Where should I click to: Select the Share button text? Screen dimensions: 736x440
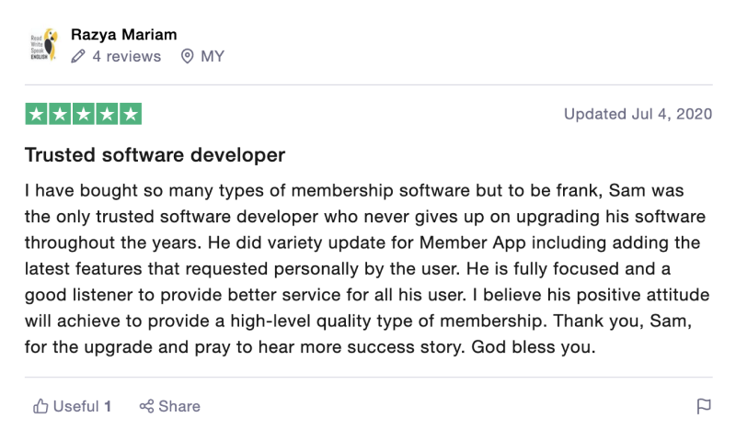[x=179, y=406]
